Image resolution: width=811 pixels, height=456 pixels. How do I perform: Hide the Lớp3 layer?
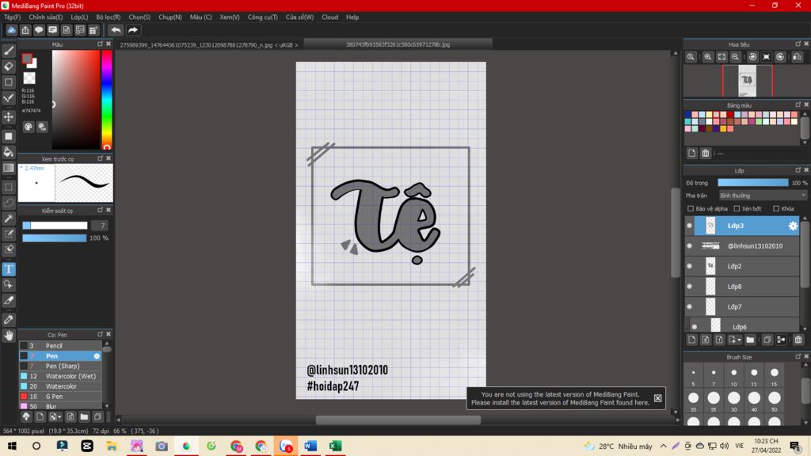point(690,226)
